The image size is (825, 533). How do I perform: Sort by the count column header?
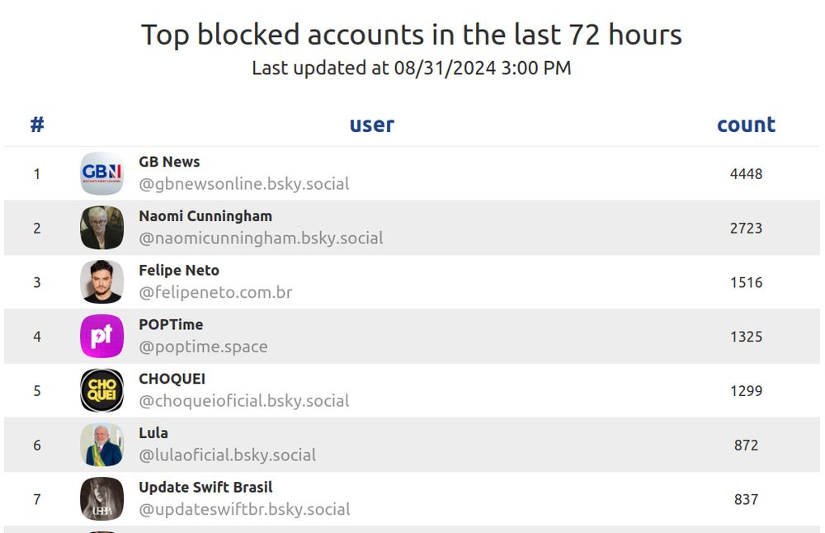[x=746, y=125]
